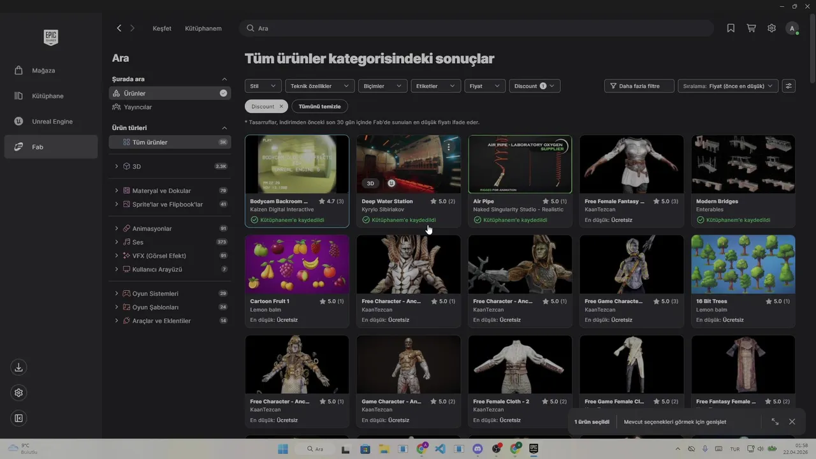The image size is (816, 459).
Task: Go back with the left arrow
Action: point(119,28)
